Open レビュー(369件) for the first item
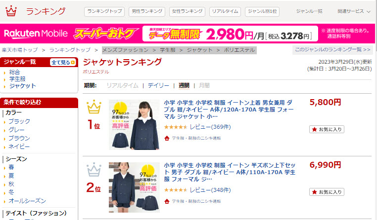Image resolution: width=377 pixels, height=220 pixels. [x=210, y=127]
